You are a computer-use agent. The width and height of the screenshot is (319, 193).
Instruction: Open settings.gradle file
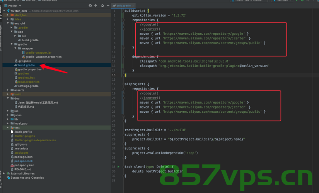28,86
